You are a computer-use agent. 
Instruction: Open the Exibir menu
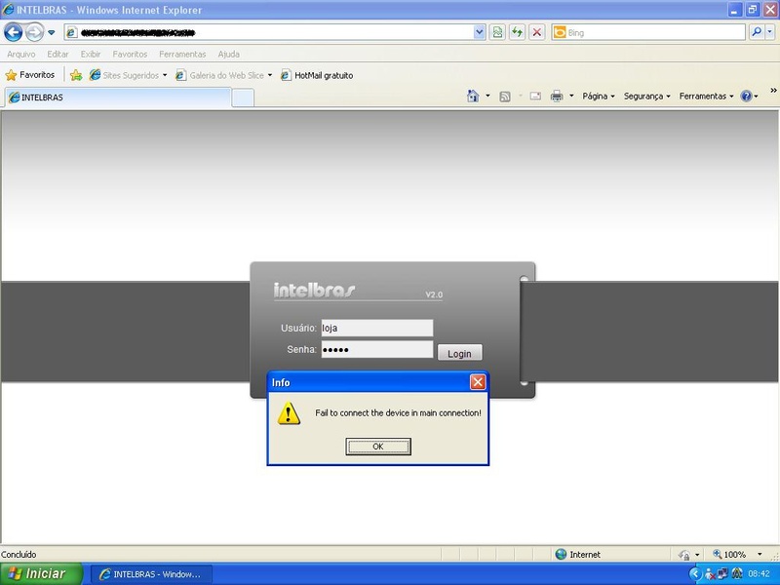click(91, 54)
